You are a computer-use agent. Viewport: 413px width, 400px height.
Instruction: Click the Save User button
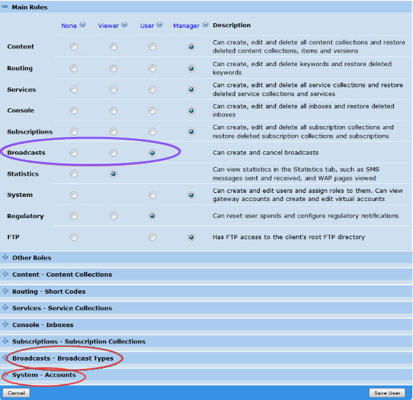tap(387, 393)
